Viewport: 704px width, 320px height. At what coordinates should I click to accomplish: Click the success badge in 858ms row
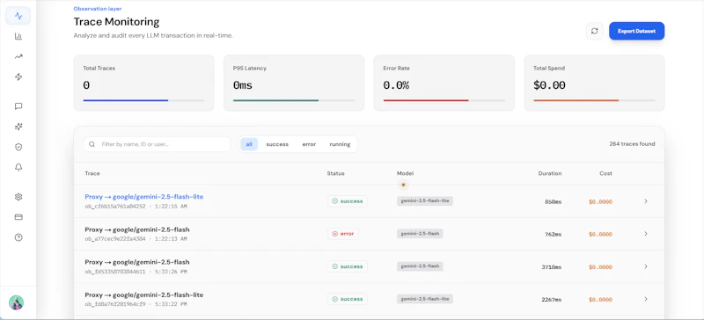[x=347, y=201]
